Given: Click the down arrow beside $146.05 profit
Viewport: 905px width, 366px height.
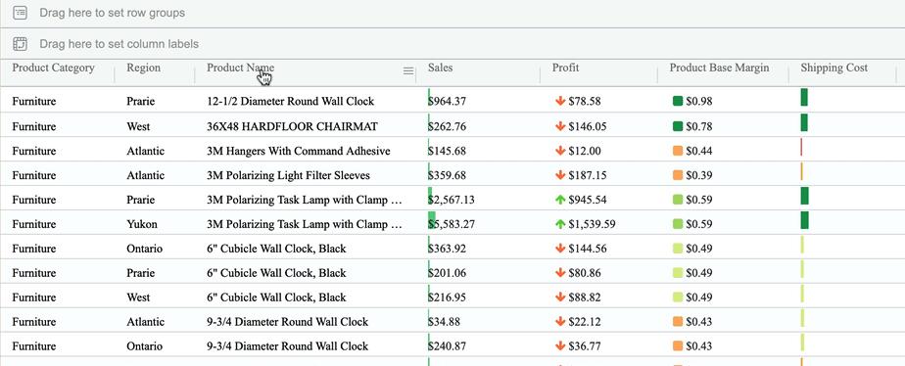Looking at the screenshot, I should (559, 126).
